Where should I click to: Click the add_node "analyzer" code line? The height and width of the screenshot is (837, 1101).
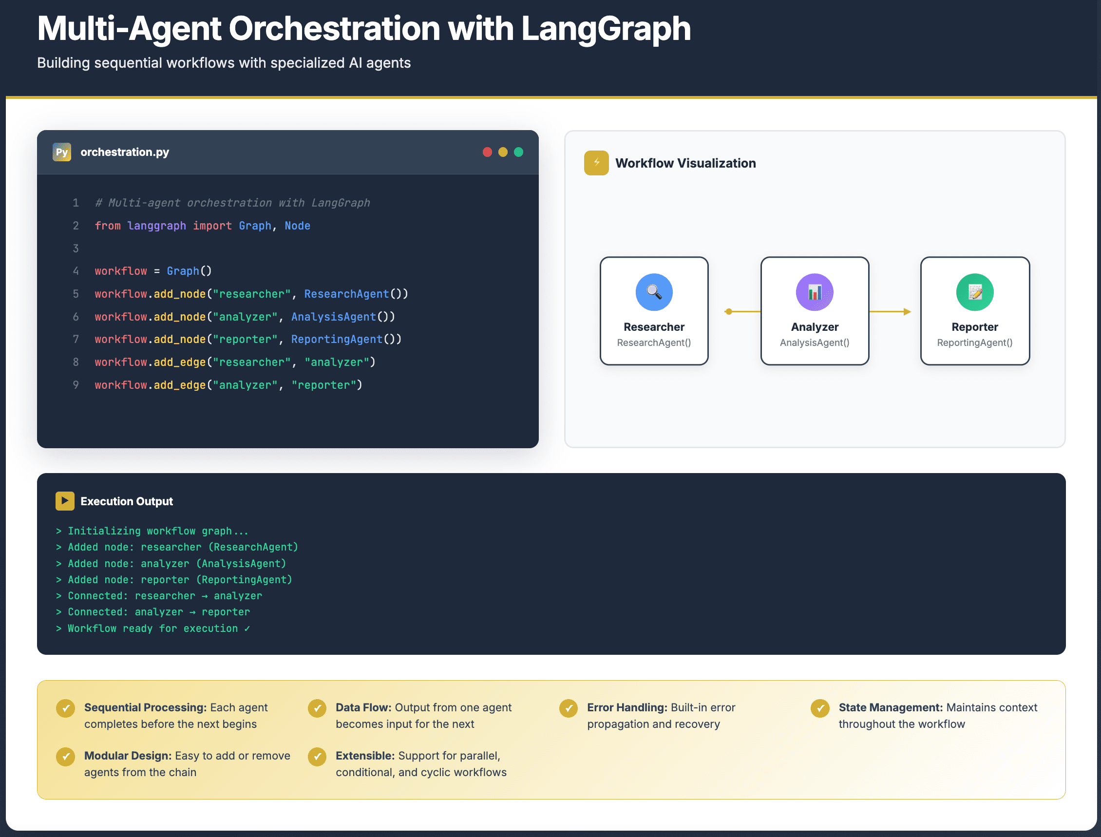(x=245, y=316)
